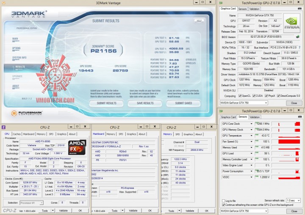The height and width of the screenshot is (215, 305).
Task: Click the P21156 3DMark score
Action: [103, 51]
